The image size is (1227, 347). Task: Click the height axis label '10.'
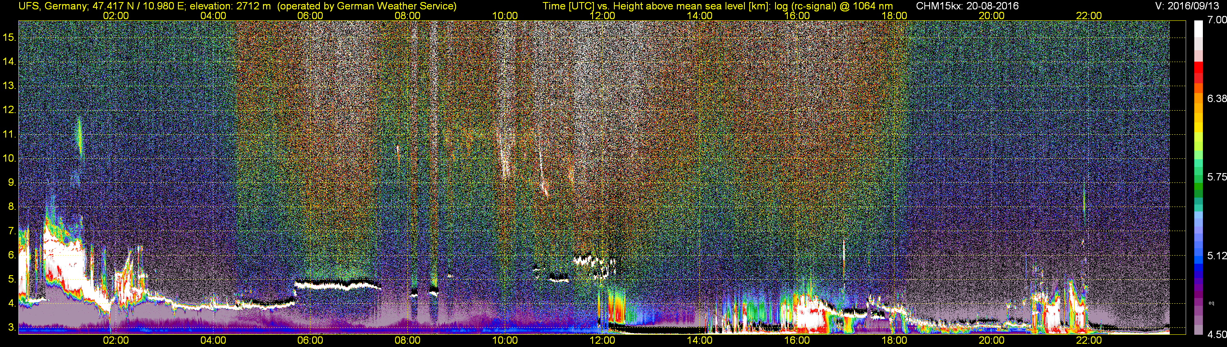[9, 158]
